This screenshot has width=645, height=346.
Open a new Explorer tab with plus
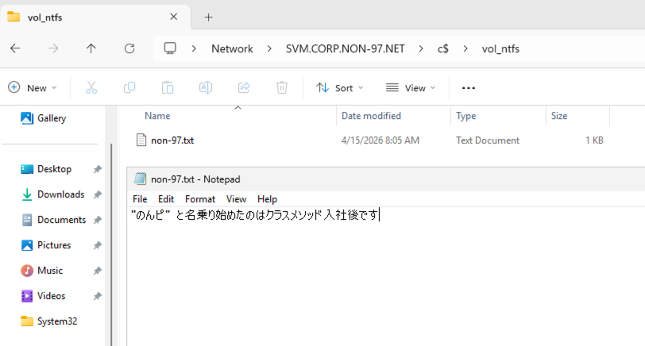(x=209, y=17)
